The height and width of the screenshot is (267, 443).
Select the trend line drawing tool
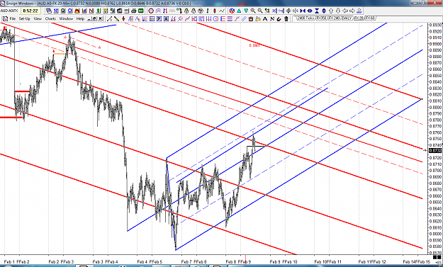point(109,18)
